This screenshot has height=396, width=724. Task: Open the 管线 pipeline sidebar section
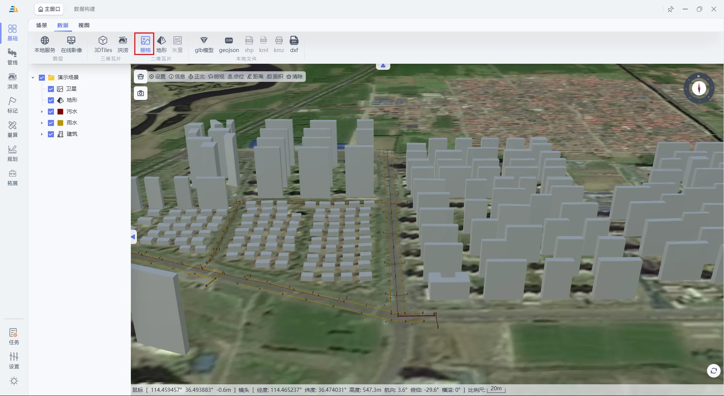12,57
